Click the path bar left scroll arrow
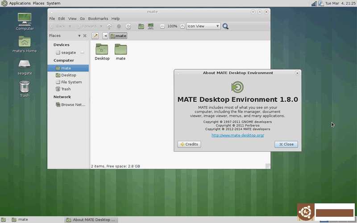Viewport: 357px width, 223px height. coord(105,36)
